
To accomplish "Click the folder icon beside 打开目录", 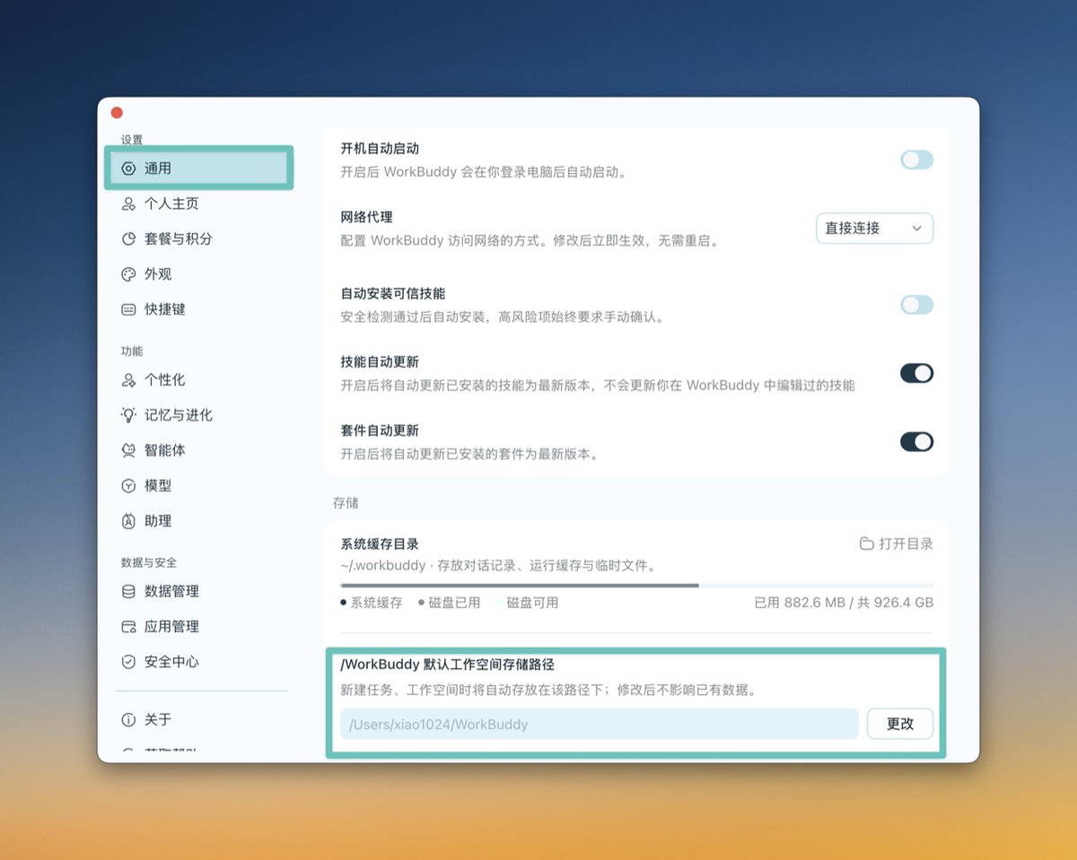I will click(866, 543).
